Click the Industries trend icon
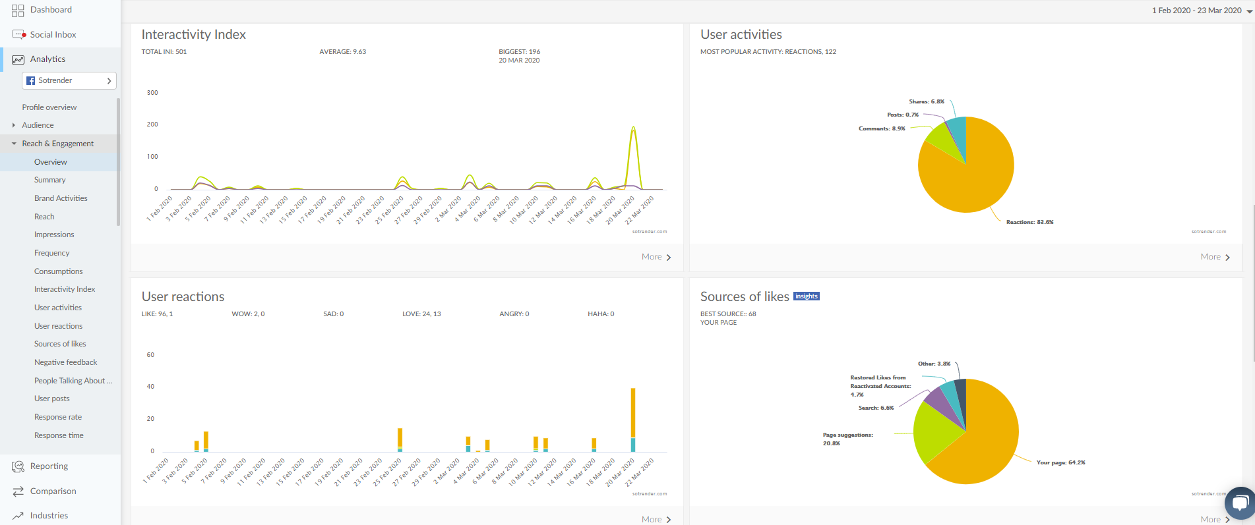Viewport: 1255px width, 525px height. click(x=18, y=516)
